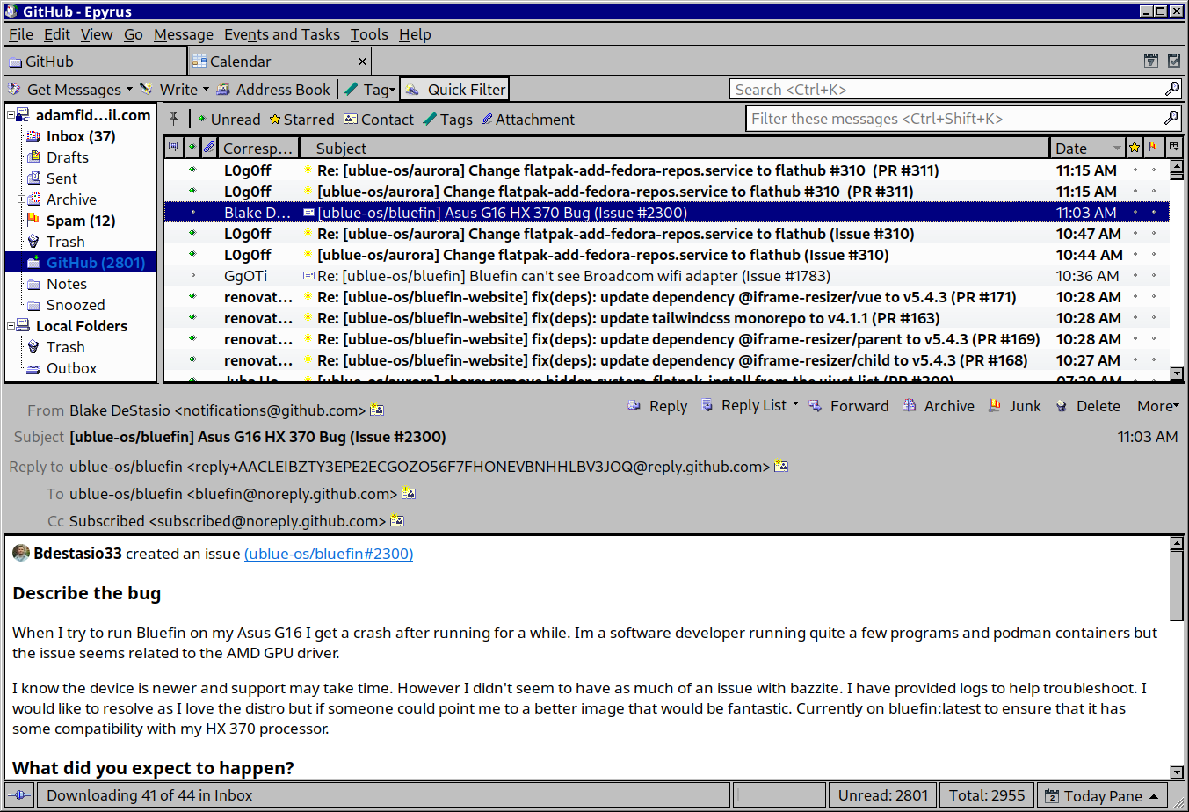Click contact icon beside Subscribed Cc address

pyautogui.click(x=397, y=520)
